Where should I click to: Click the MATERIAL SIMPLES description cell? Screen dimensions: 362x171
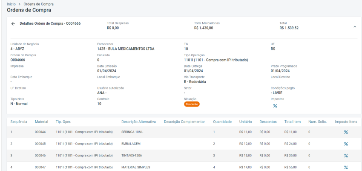[136, 167]
